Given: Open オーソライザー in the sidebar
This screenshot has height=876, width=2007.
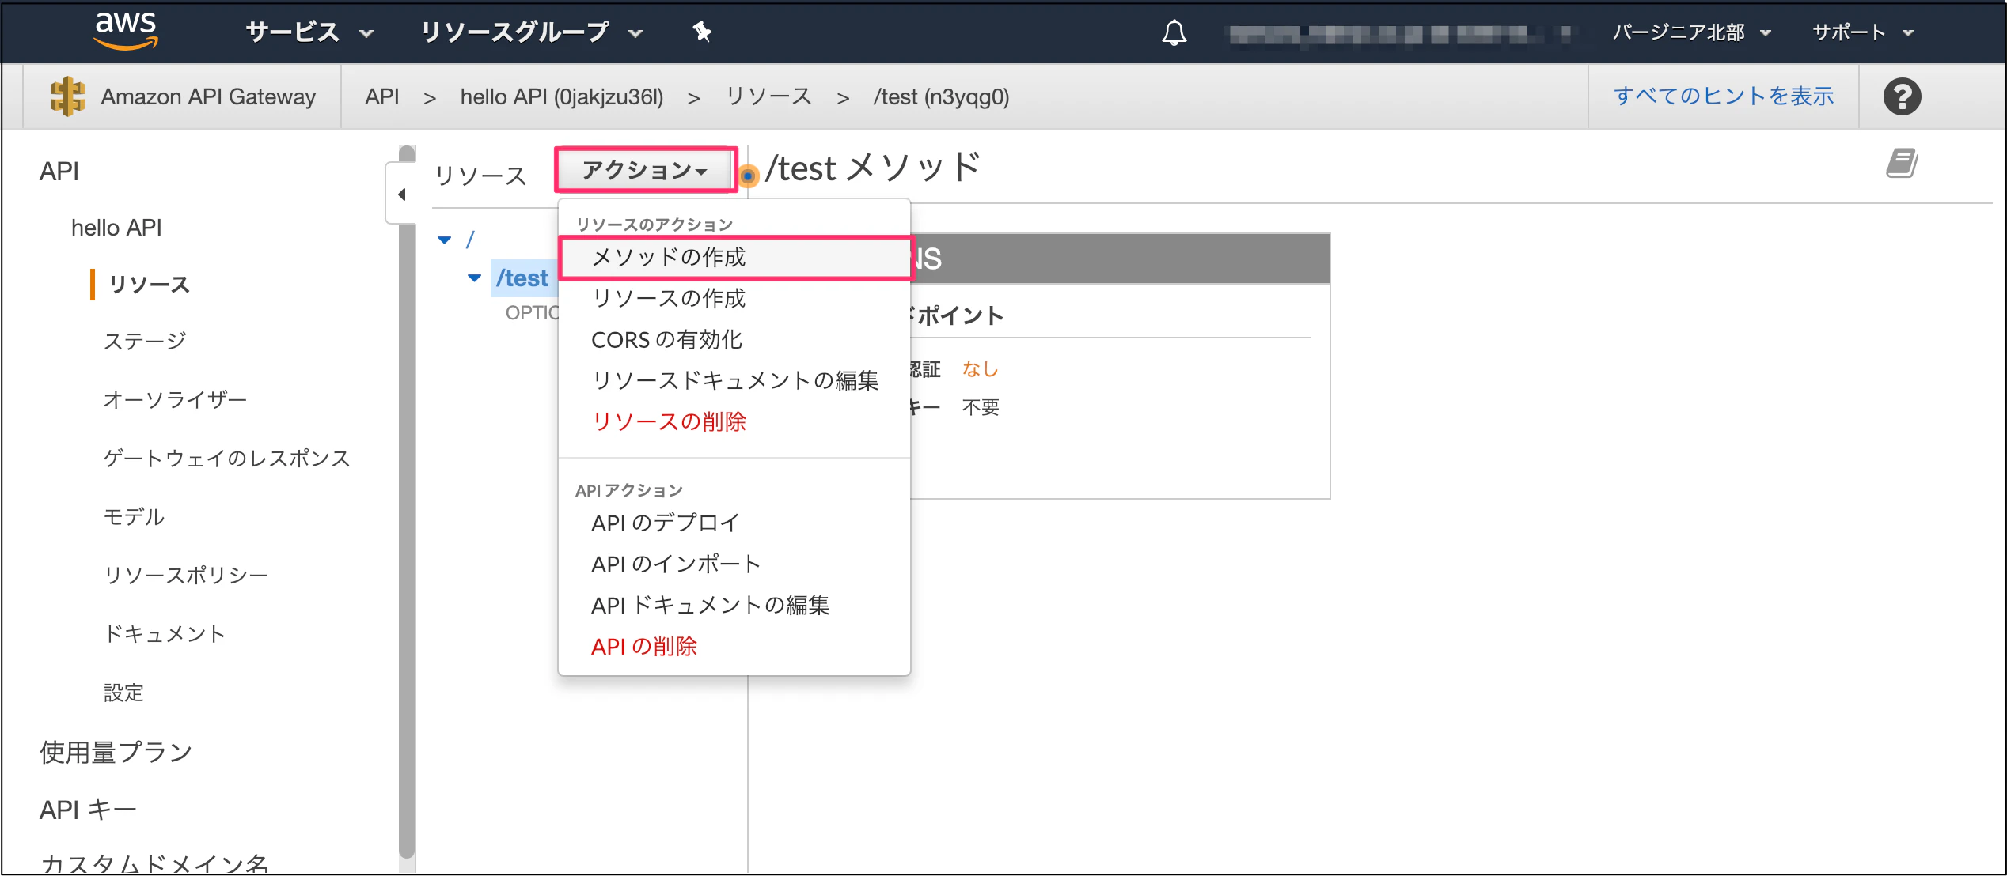Looking at the screenshot, I should [x=176, y=399].
